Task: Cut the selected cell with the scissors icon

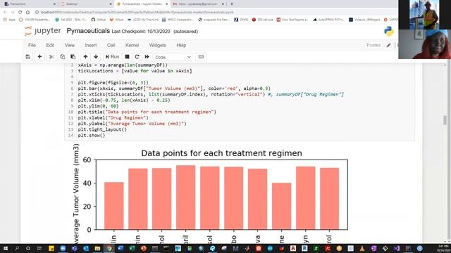Action: (x=51, y=57)
